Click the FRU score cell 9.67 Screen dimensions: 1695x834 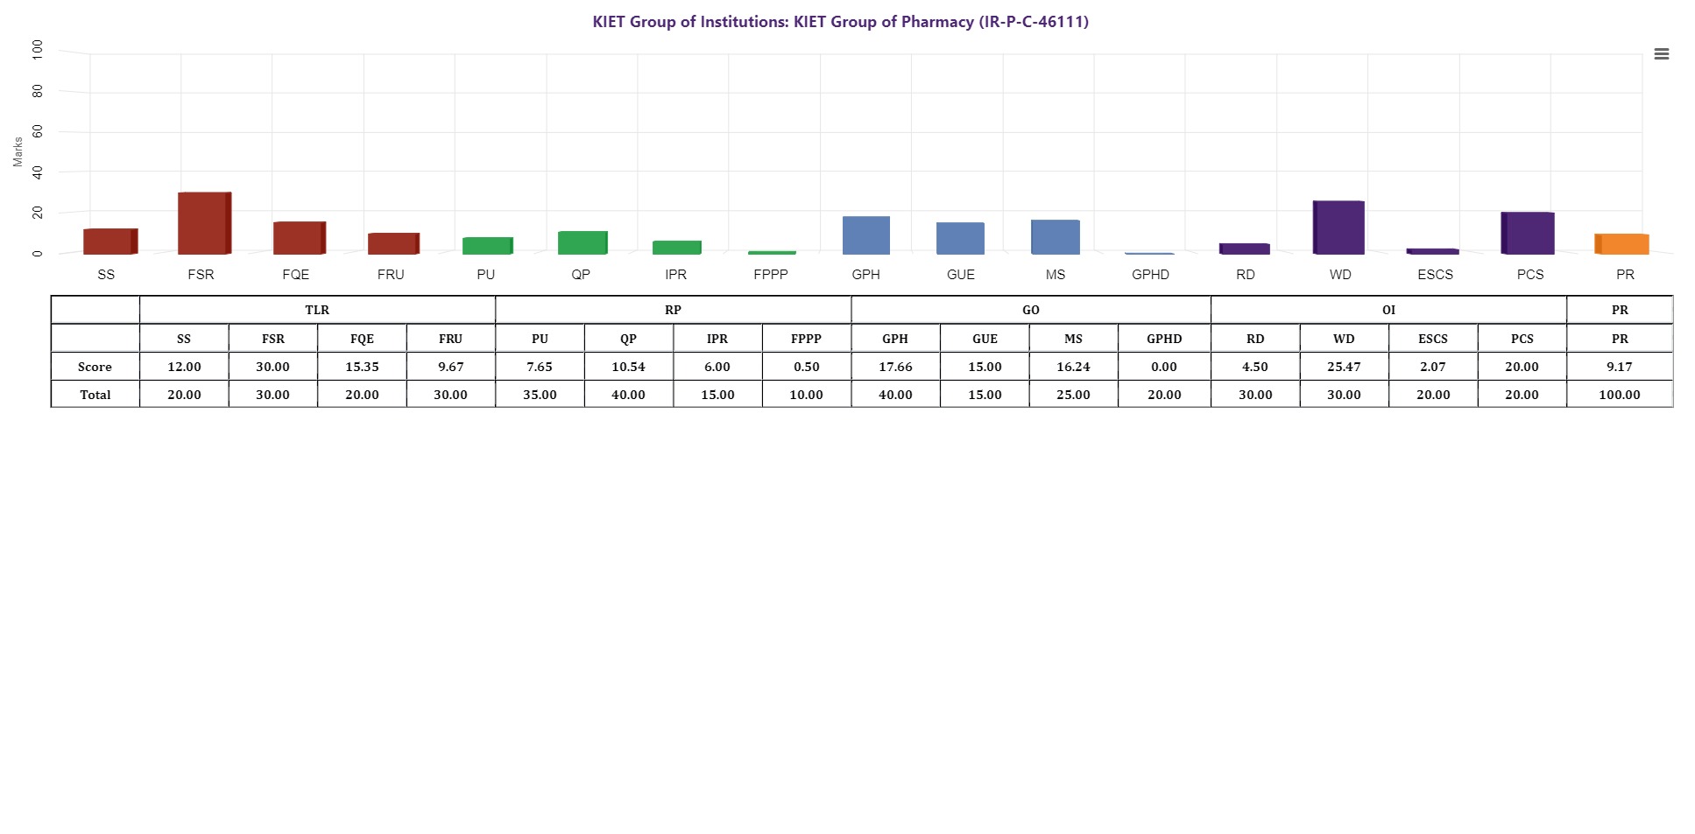(450, 367)
